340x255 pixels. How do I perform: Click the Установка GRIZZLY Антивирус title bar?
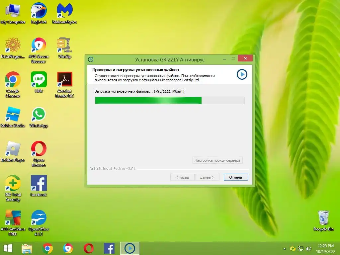pos(170,60)
